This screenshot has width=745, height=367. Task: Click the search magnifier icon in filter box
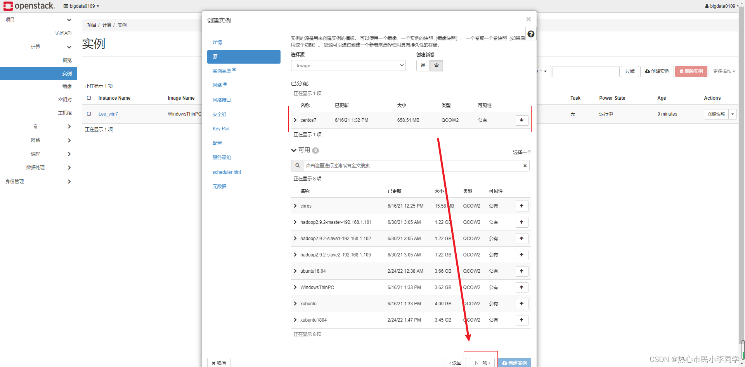tap(298, 166)
